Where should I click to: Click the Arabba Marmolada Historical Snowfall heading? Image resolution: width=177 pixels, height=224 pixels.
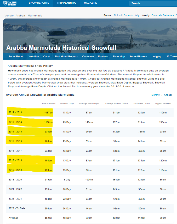pos(61,48)
